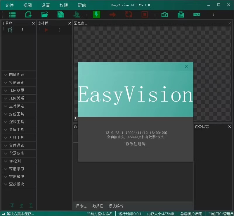234x216 pixels.
Task: Click the disk icon in the status bar
Action: pos(3,214)
